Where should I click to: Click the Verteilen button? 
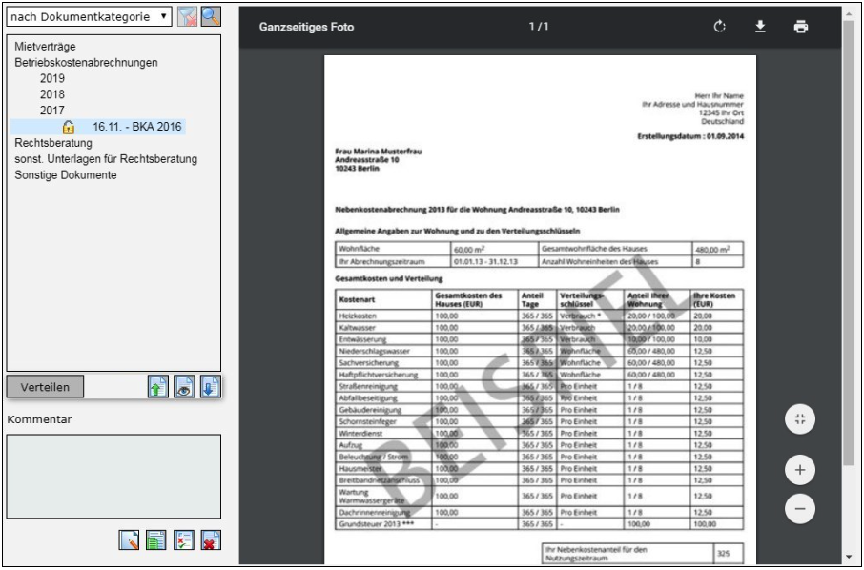(x=45, y=387)
